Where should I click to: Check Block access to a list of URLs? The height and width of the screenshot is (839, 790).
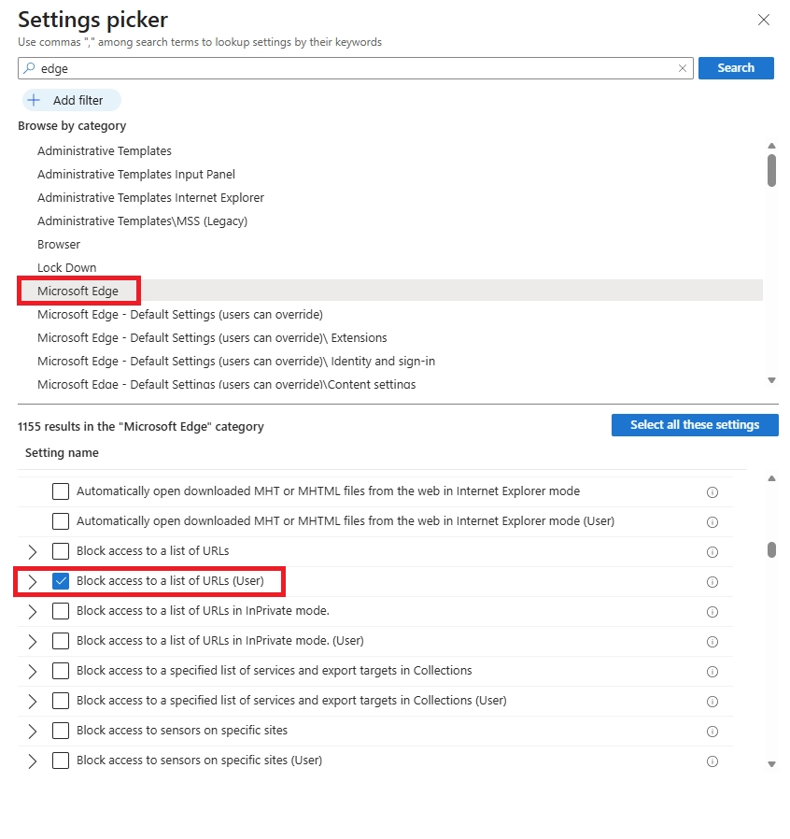61,551
